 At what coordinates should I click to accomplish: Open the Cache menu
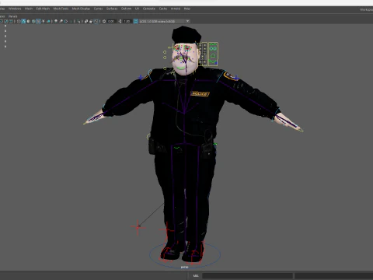(x=163, y=9)
